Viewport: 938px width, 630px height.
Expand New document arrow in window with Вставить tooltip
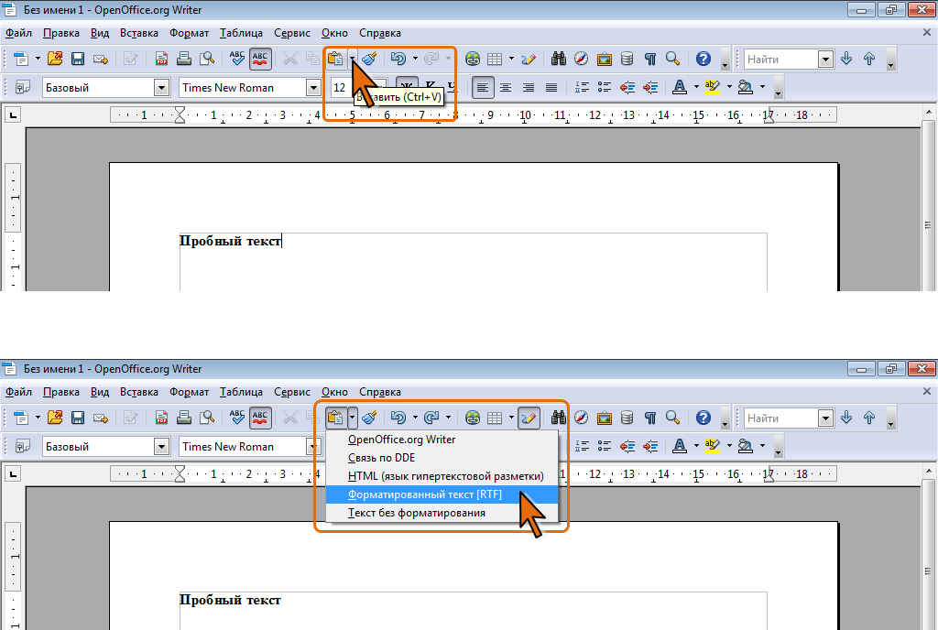click(37, 59)
